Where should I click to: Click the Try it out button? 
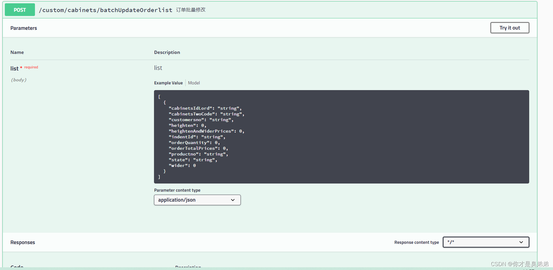point(510,28)
